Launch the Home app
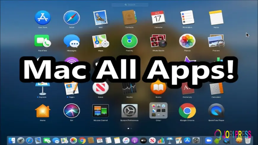 click(43, 111)
